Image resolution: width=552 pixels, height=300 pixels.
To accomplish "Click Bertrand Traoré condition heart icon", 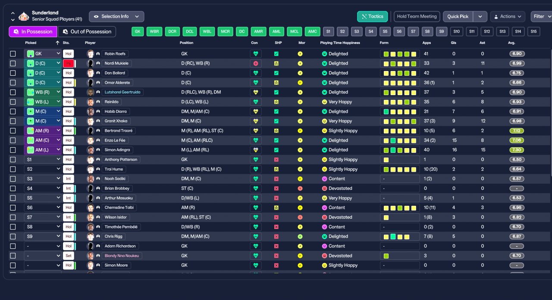I will [255, 131].
